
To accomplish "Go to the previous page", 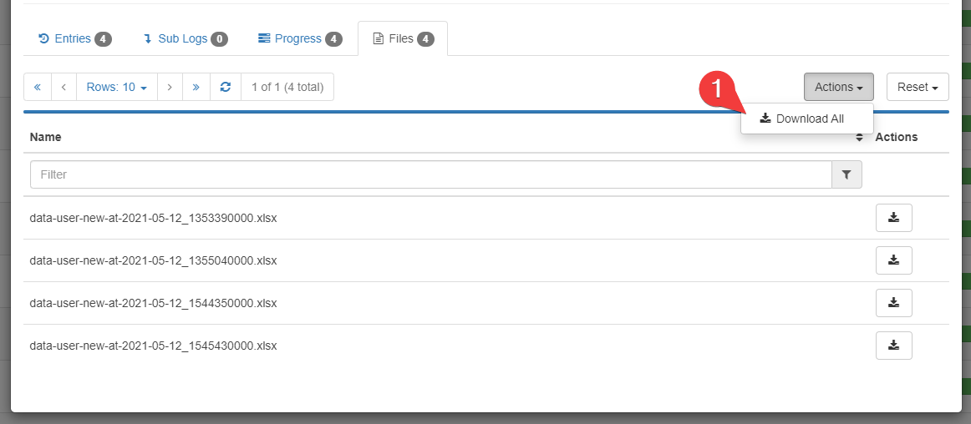I will coord(64,87).
